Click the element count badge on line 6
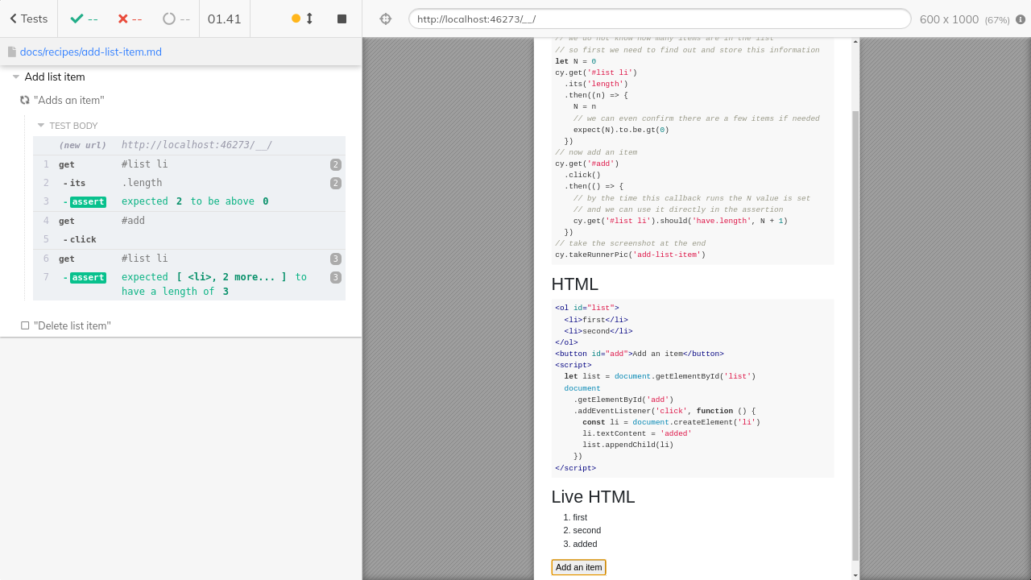The height and width of the screenshot is (580, 1031). 336,259
